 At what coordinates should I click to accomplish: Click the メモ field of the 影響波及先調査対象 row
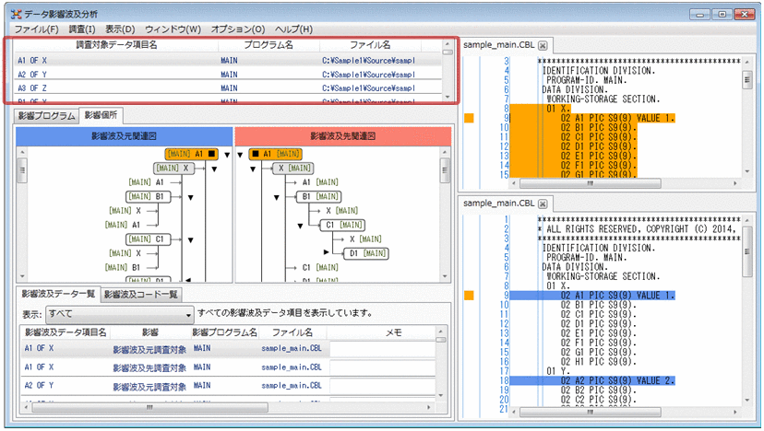383,367
